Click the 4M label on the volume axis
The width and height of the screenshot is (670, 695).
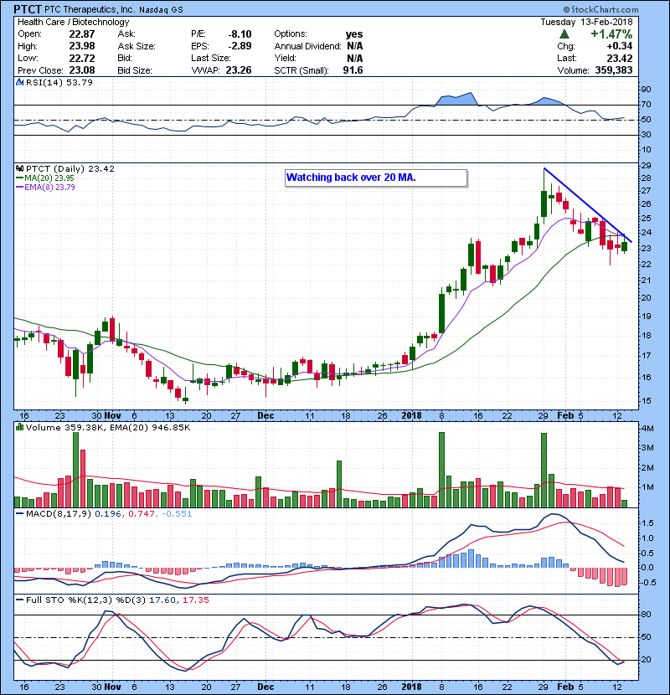[647, 429]
